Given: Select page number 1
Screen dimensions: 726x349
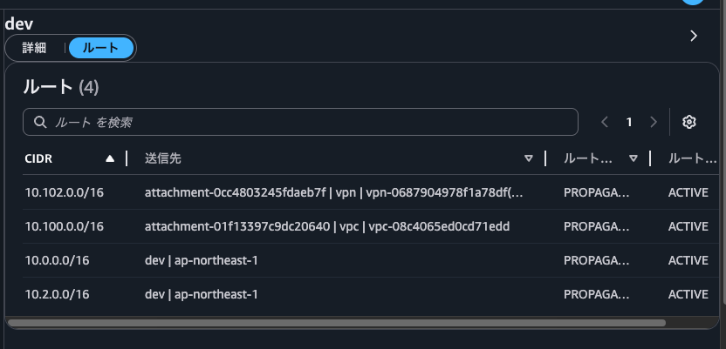Looking at the screenshot, I should [629, 122].
